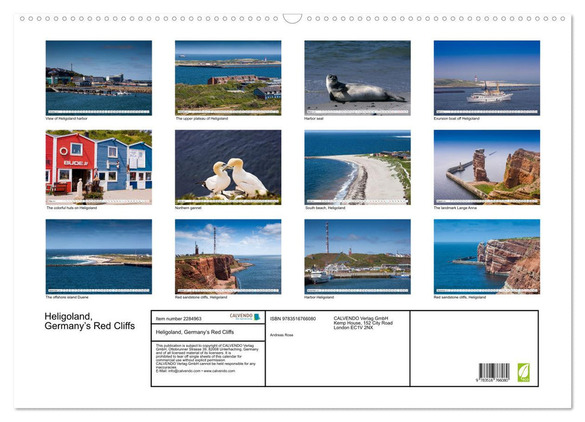Open the Northern gannet photo
The height and width of the screenshot is (422, 585).
228,167
